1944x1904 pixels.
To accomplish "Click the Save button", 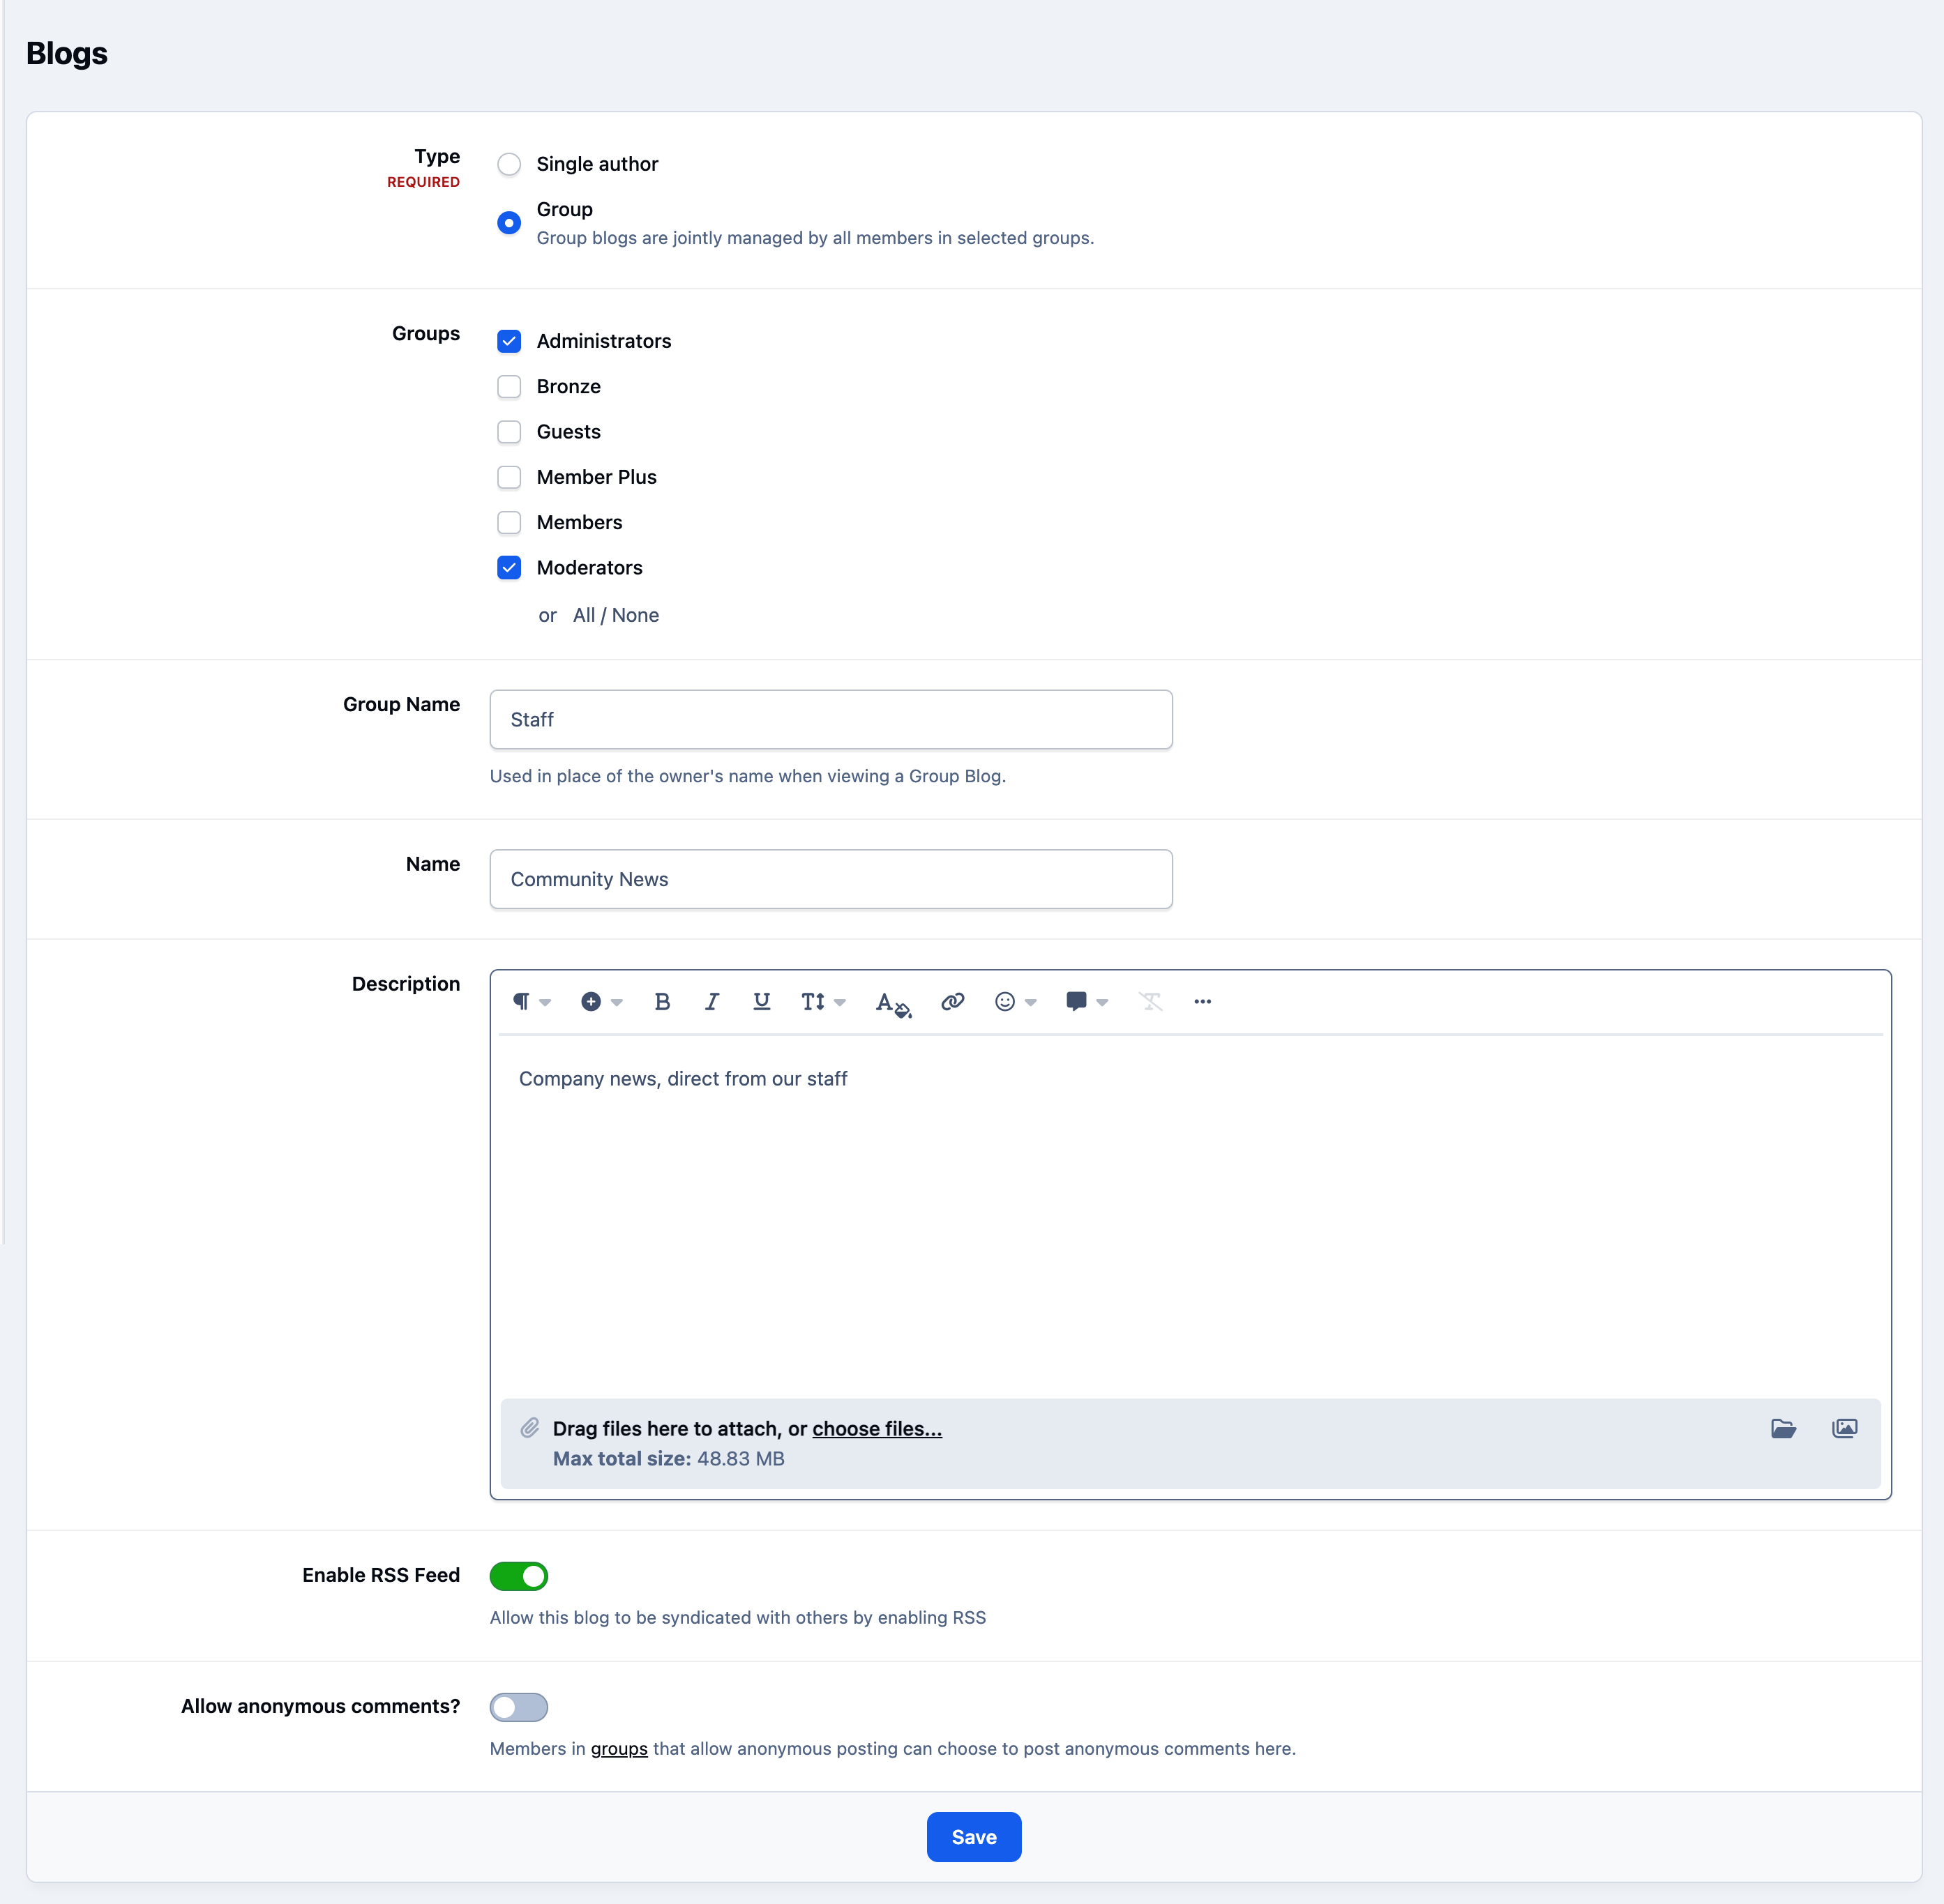I will pos(974,1837).
